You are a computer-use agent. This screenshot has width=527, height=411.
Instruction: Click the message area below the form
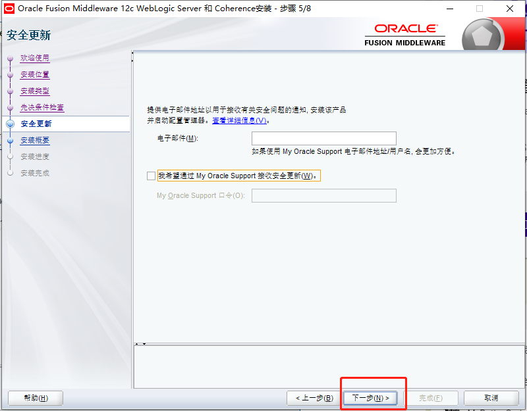click(329, 366)
